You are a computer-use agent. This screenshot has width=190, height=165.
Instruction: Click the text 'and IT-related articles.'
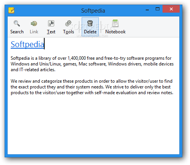point(33,70)
